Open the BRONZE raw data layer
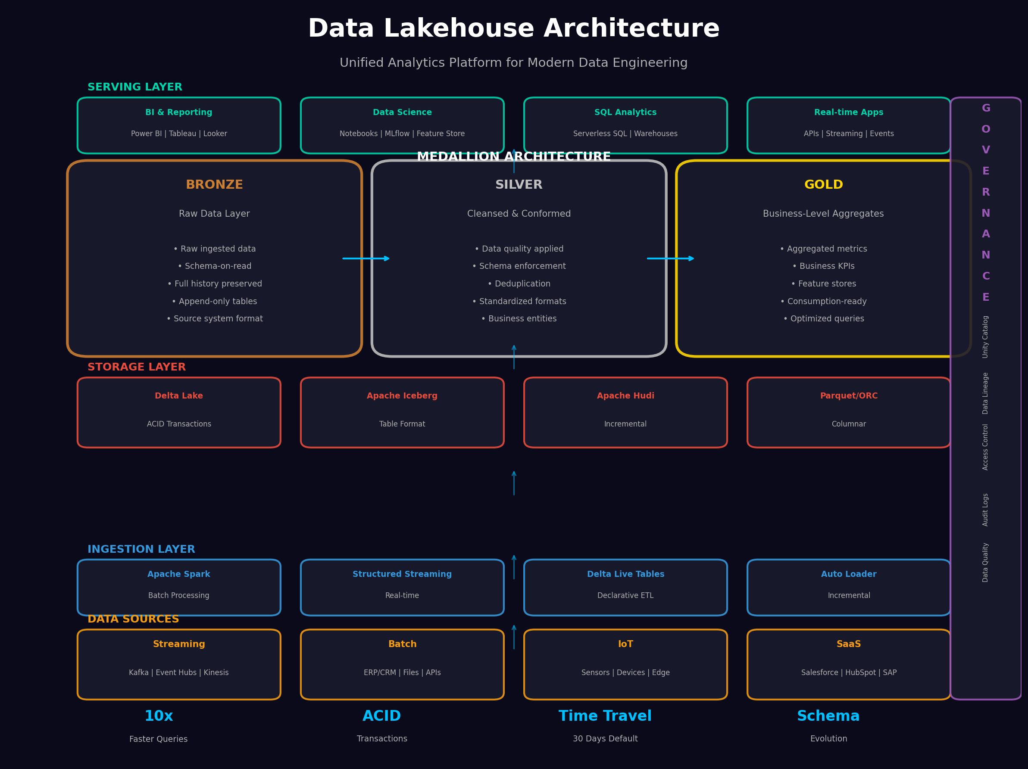The width and height of the screenshot is (1028, 769). (214, 258)
